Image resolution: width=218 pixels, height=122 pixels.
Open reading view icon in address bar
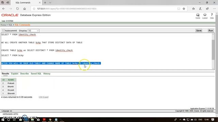(x=178, y=8)
